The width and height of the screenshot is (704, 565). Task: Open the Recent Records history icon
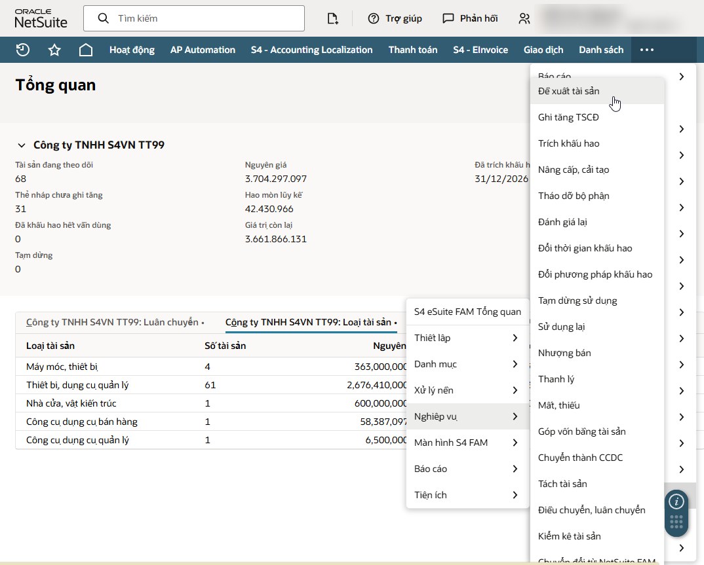(23, 50)
